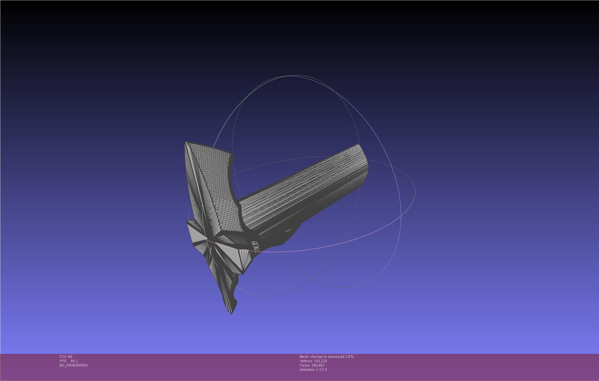Click the BO_RENDERING status text
This screenshot has height=381, width=599.
(x=74, y=365)
